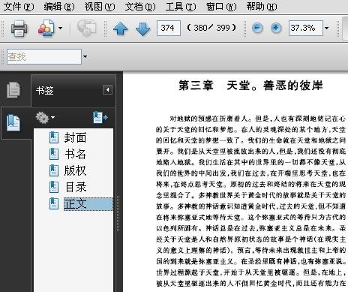Viewport: 348px width, 292px height.
Task: Open the 查找 search options dropdown
Action: click(85, 57)
